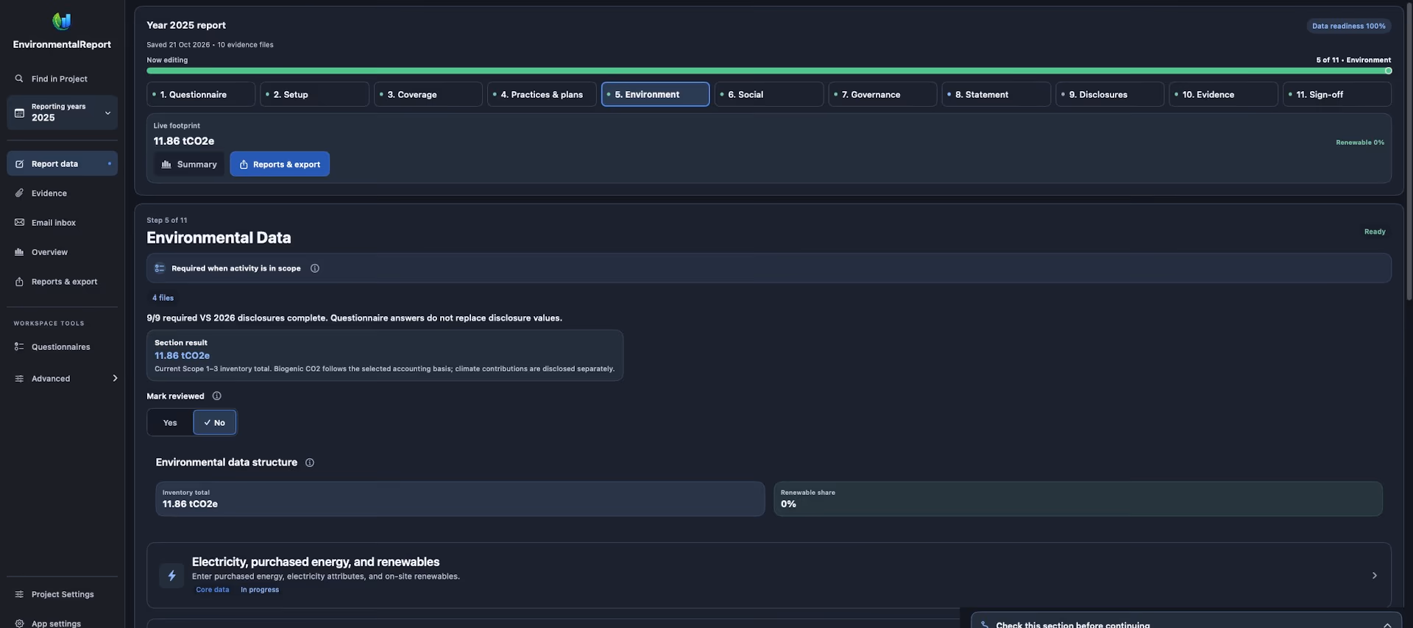The height and width of the screenshot is (628, 1413).
Task: Switch to the 3. Coverage step
Action: pos(428,95)
